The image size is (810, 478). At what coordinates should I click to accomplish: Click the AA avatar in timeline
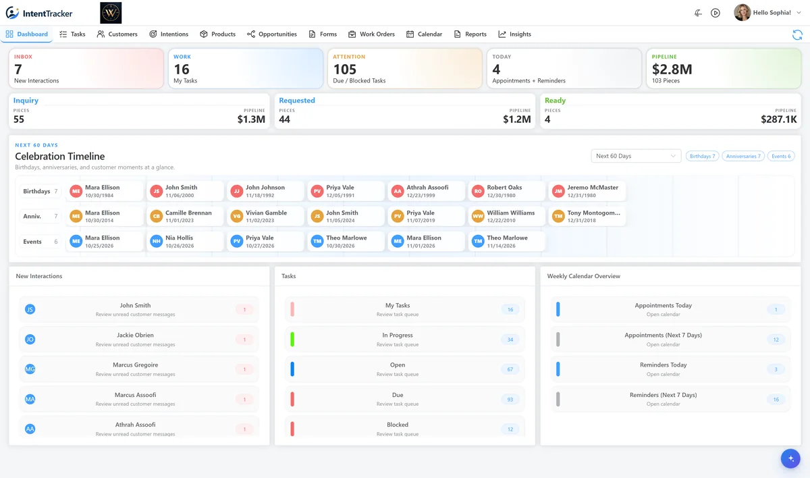[x=397, y=192]
